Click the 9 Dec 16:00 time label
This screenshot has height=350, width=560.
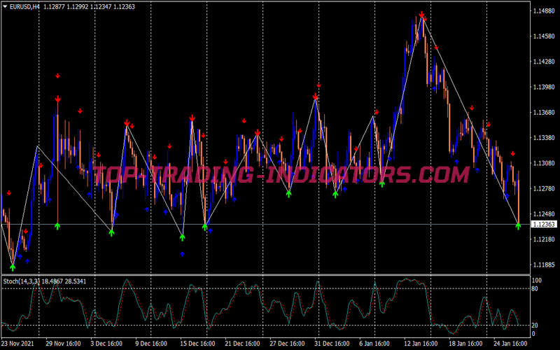pos(153,344)
